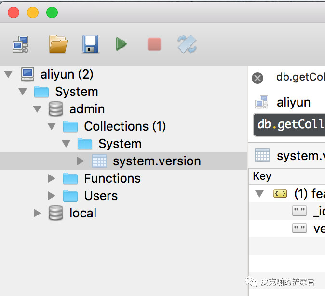Select the local database label

pyautogui.click(x=83, y=213)
